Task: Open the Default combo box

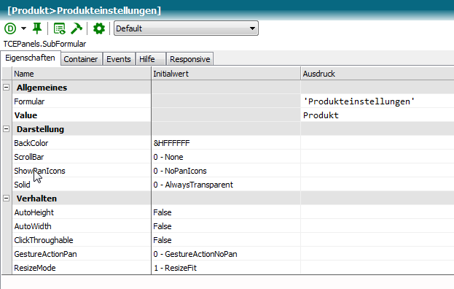Action: (x=186, y=28)
